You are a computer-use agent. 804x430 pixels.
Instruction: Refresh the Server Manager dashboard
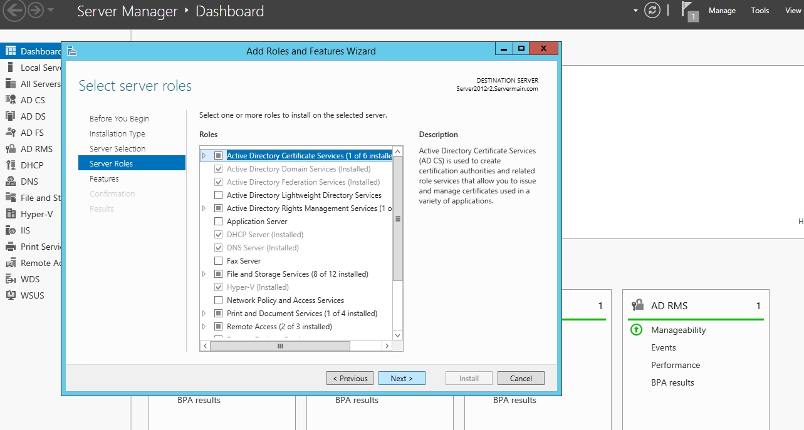652,11
